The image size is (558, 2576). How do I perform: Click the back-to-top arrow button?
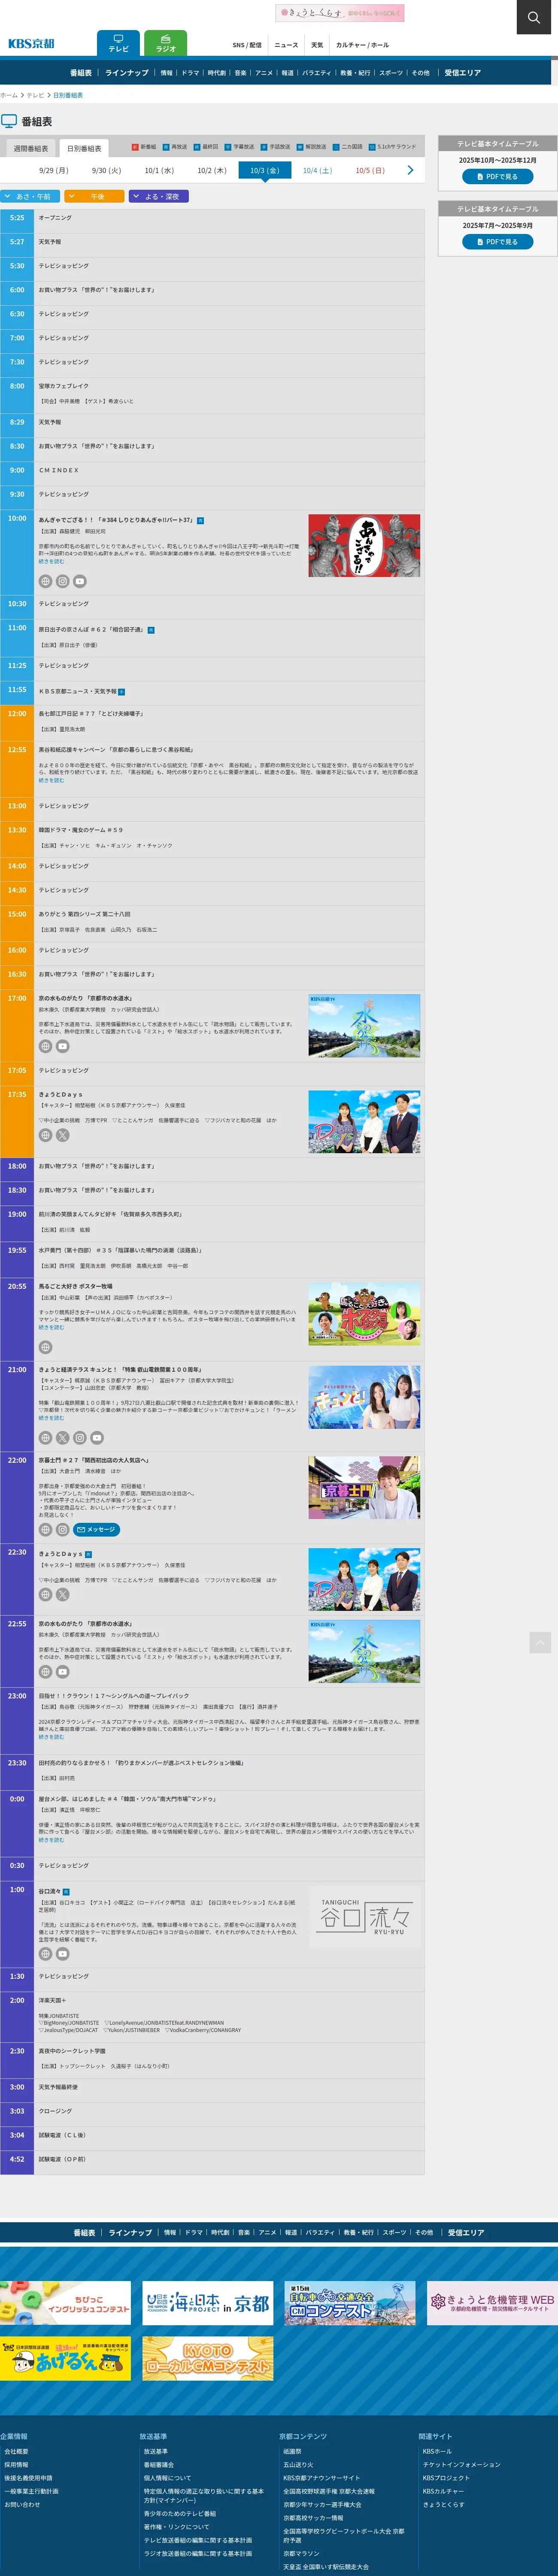pyautogui.click(x=540, y=1642)
